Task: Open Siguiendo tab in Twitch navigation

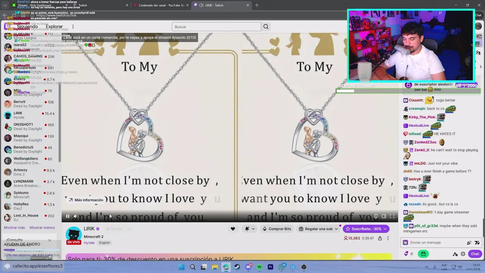Action: click(x=27, y=27)
